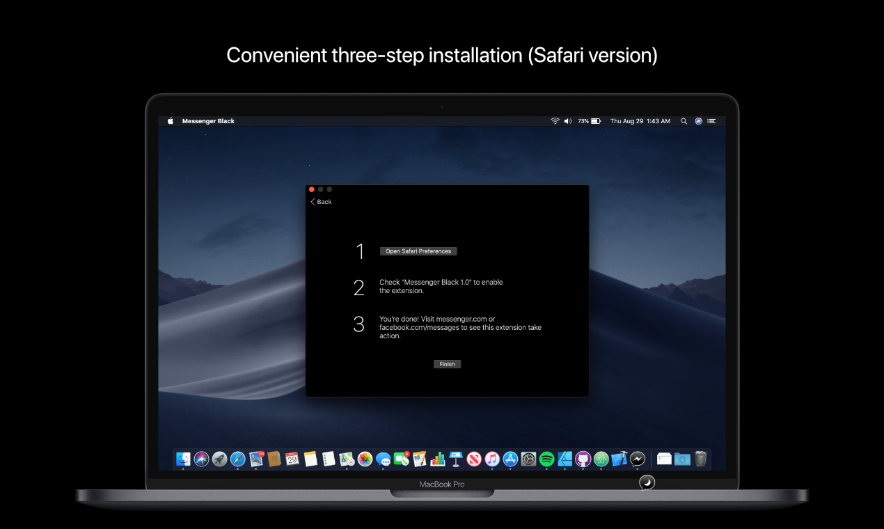Open Affinity Designer in the dock
Viewport: 884px width, 529px height.
(x=565, y=459)
